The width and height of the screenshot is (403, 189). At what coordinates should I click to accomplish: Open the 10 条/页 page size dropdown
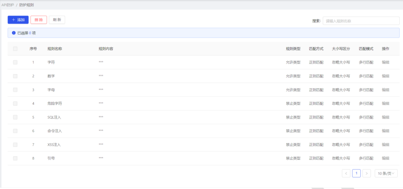386,173
